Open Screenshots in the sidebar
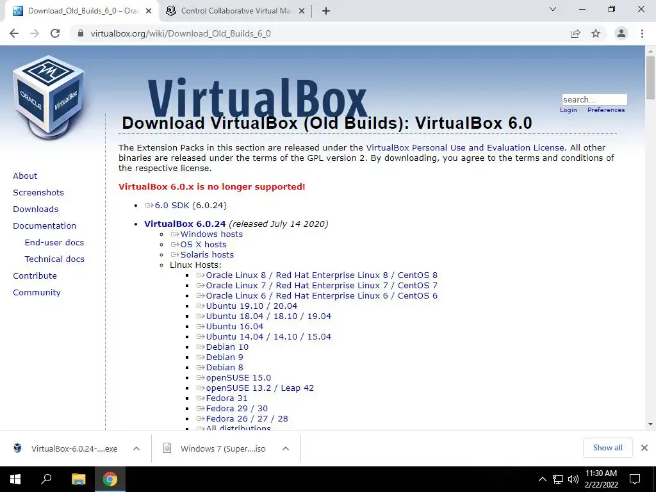The height and width of the screenshot is (492, 656). point(38,192)
